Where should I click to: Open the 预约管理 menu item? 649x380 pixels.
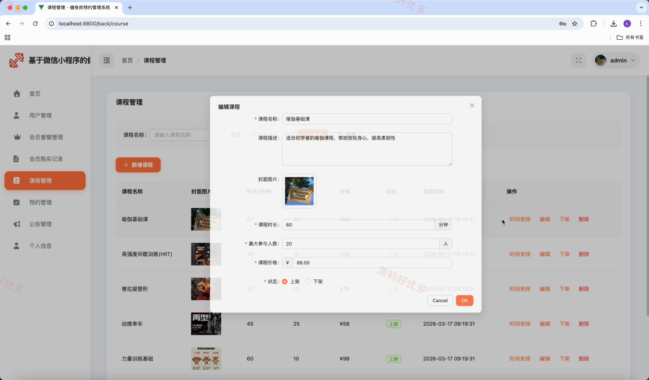[45, 202]
